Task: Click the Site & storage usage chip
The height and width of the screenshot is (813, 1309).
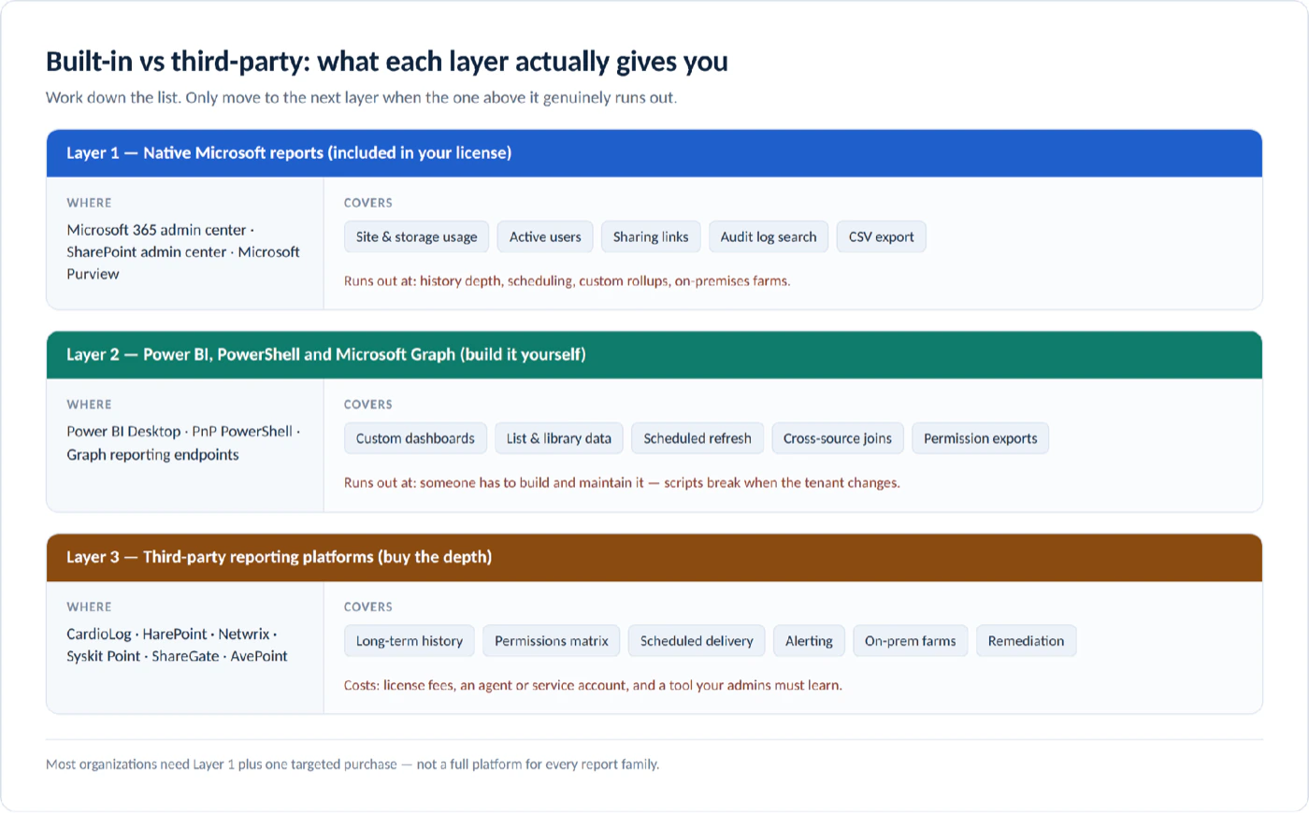Action: (416, 236)
